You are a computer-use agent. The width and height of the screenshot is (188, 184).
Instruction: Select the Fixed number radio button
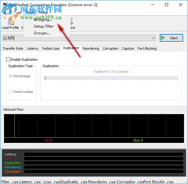[10, 92]
